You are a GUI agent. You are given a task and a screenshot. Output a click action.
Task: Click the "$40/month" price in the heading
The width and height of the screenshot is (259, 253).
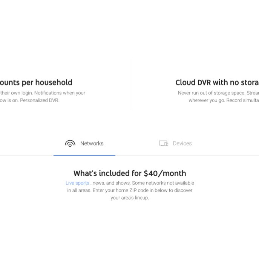point(165,173)
